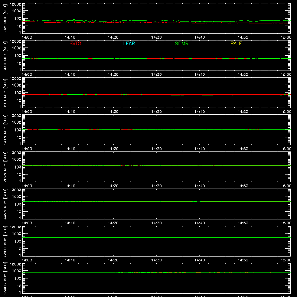This screenshot has width=297, height=297.
Task: Click 14:40 time label below 2695 MHz plot
Action: click(x=200, y=186)
